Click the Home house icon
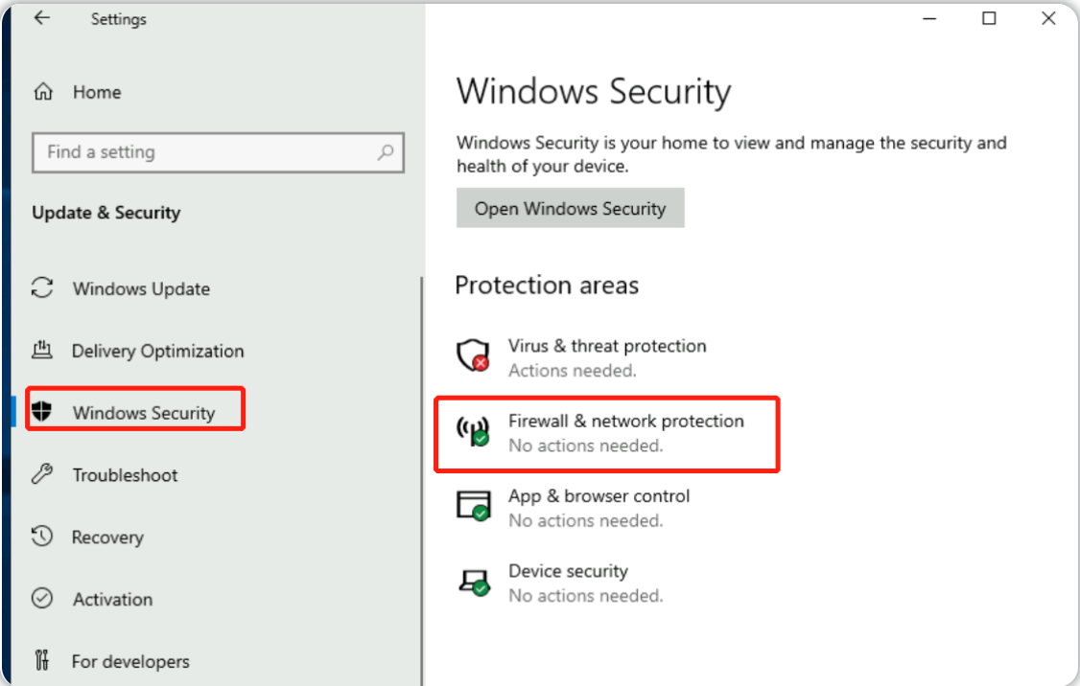 point(43,92)
